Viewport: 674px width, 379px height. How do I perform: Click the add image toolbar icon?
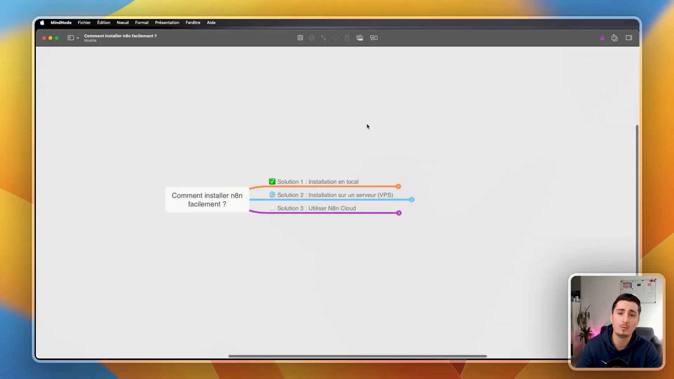[359, 38]
